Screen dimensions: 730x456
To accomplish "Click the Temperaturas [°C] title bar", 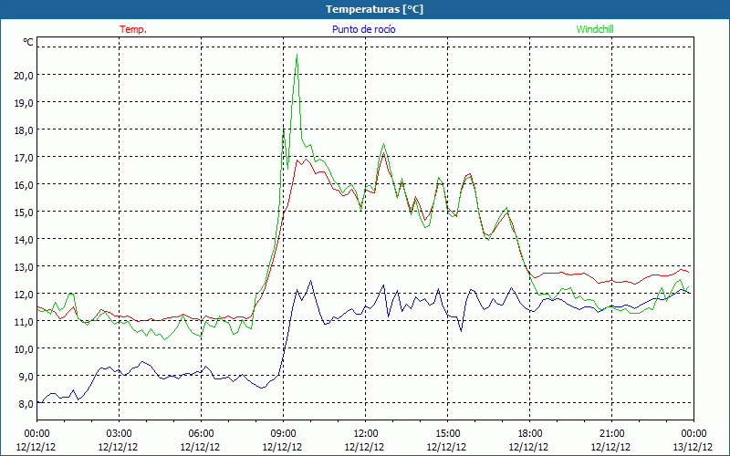I will [x=365, y=9].
